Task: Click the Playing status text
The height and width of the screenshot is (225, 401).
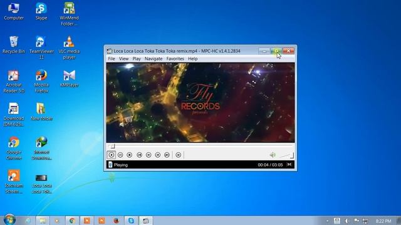Action: (121, 165)
